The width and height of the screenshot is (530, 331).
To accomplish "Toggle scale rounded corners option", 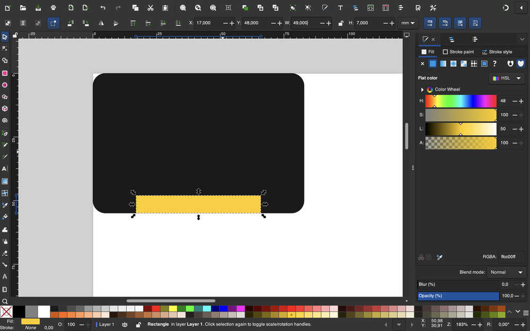I will 445,23.
